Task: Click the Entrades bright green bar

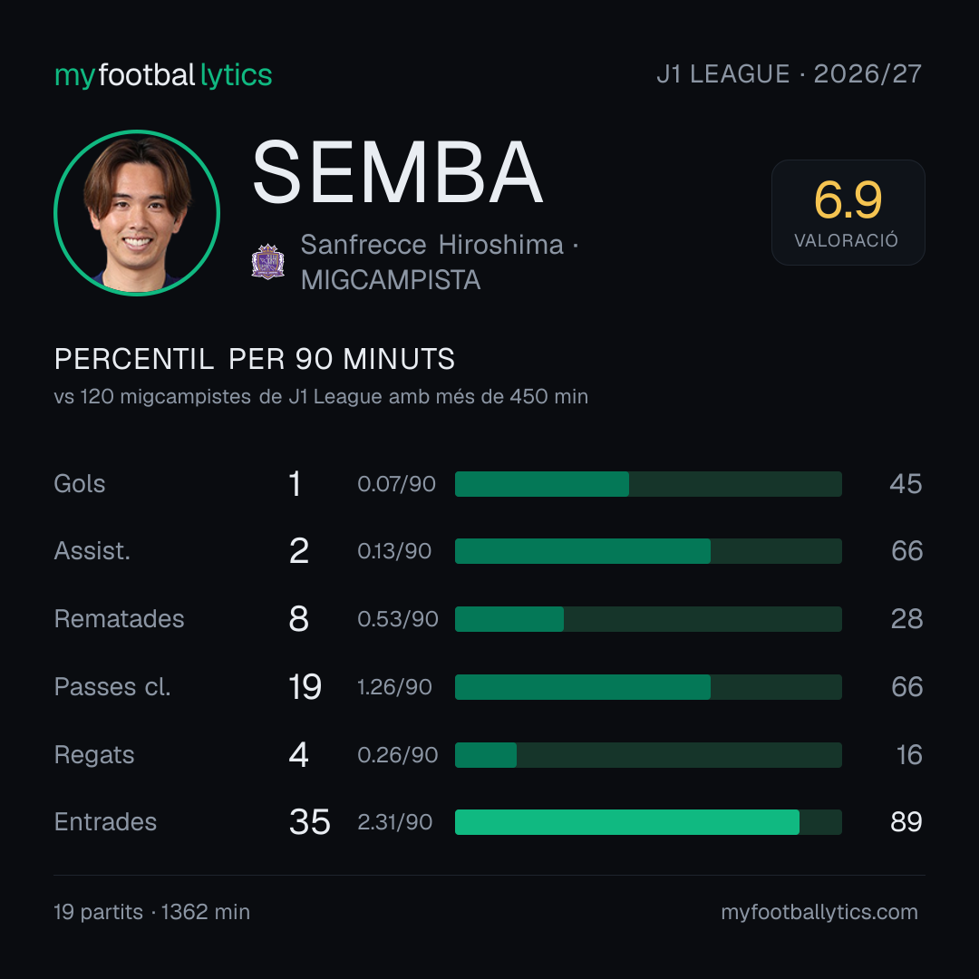Action: click(627, 821)
